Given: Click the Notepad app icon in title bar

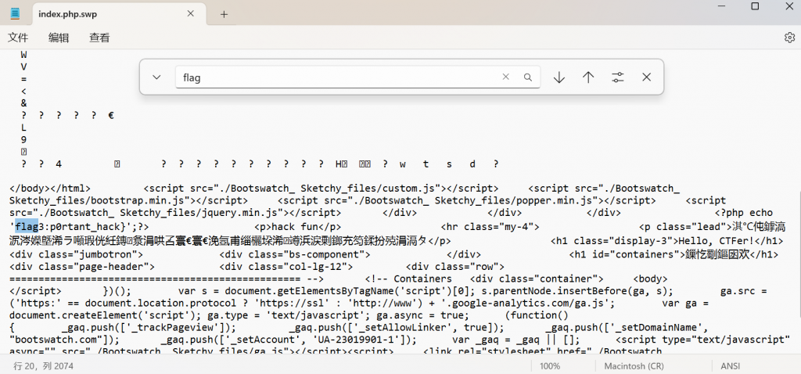Looking at the screenshot, I should 16,14.
